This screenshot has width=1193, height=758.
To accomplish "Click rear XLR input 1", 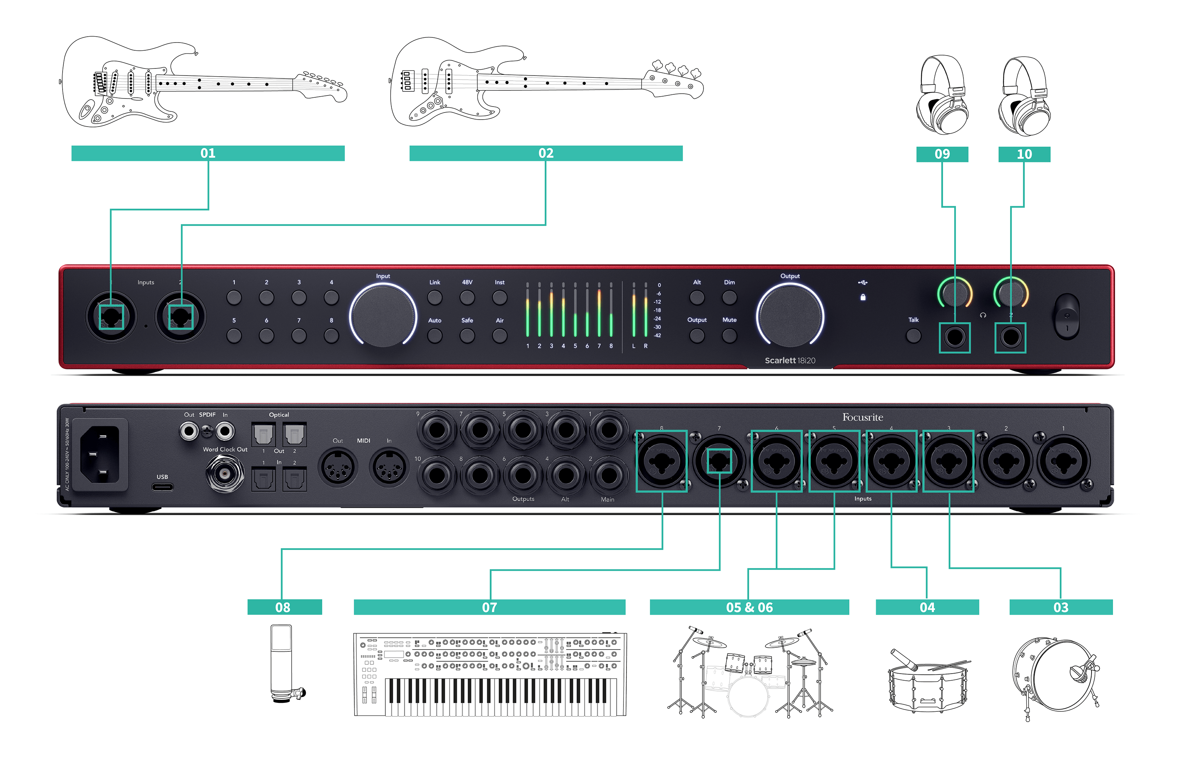I will coord(1063,462).
